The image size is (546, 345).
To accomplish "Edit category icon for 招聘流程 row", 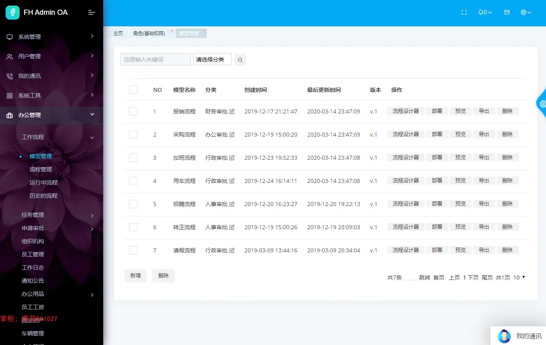I will 232,204.
